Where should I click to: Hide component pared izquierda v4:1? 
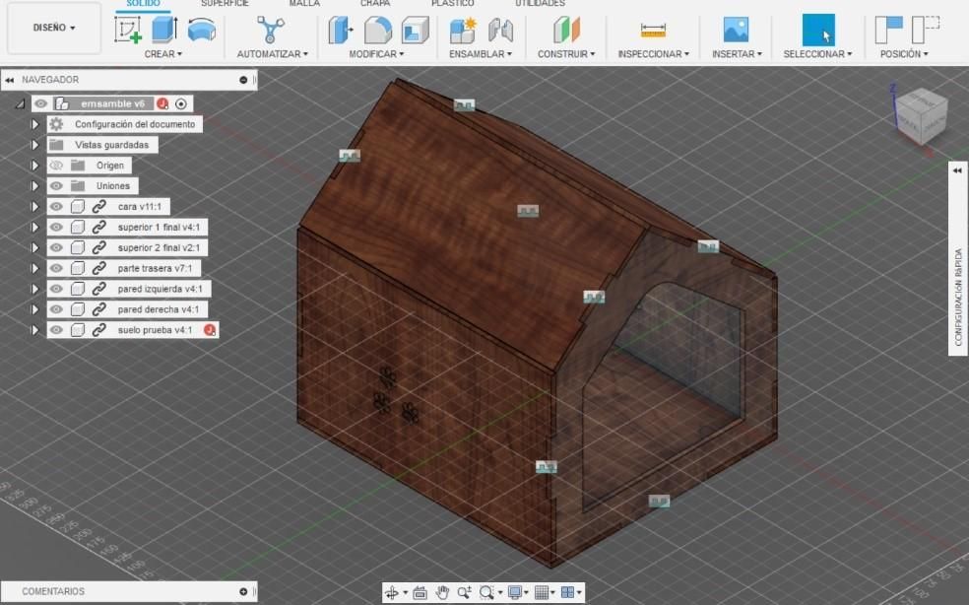[x=56, y=289]
